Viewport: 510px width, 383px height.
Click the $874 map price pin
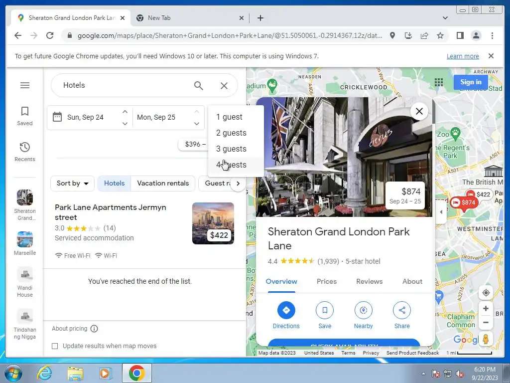[x=465, y=202]
